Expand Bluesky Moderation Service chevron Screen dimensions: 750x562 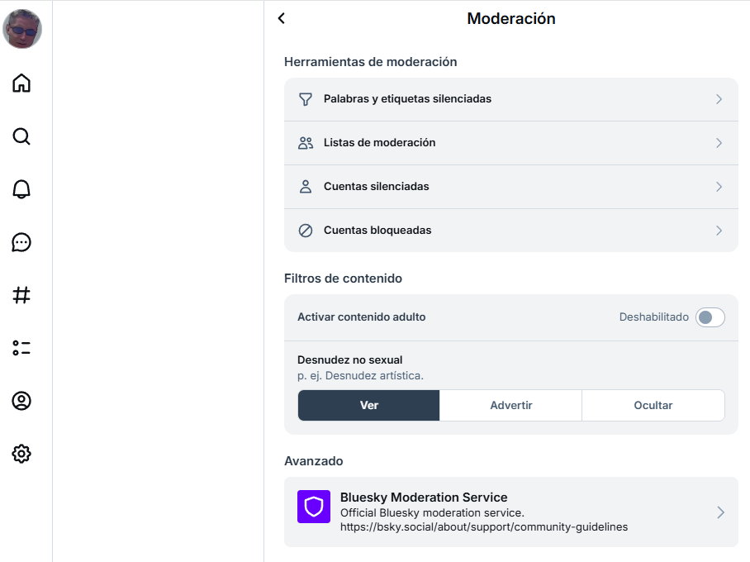pos(719,512)
